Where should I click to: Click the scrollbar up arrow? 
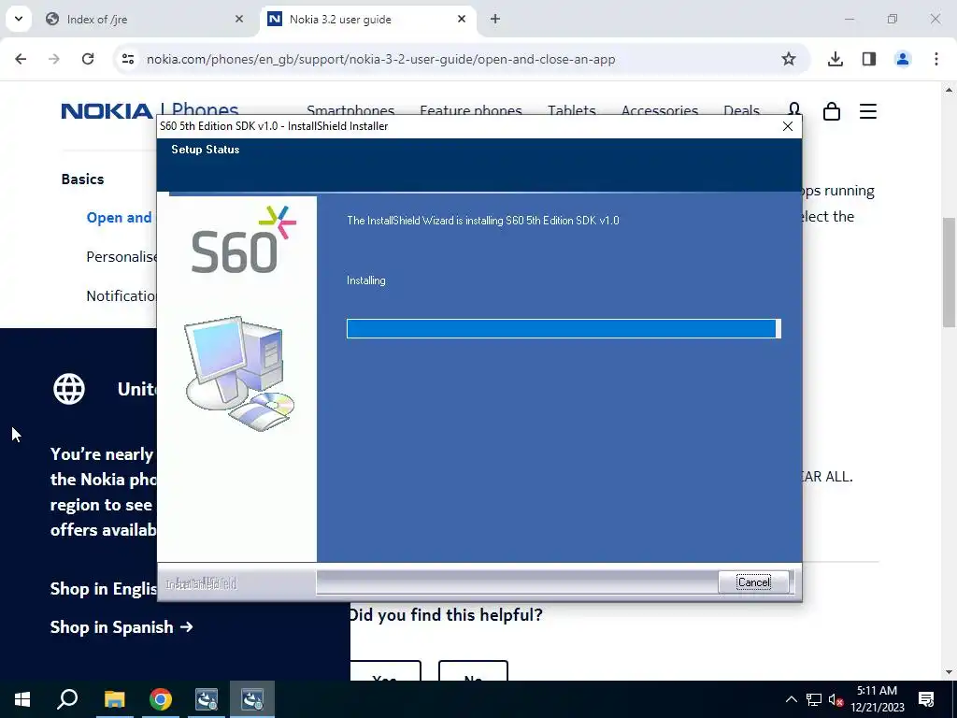point(949,90)
